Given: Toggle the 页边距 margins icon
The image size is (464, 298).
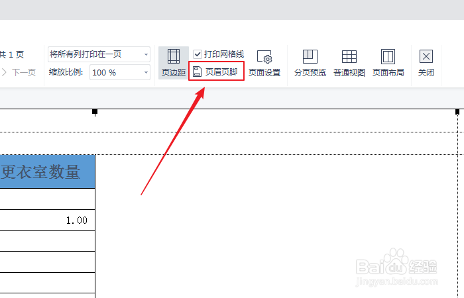Looking at the screenshot, I should pos(174,63).
